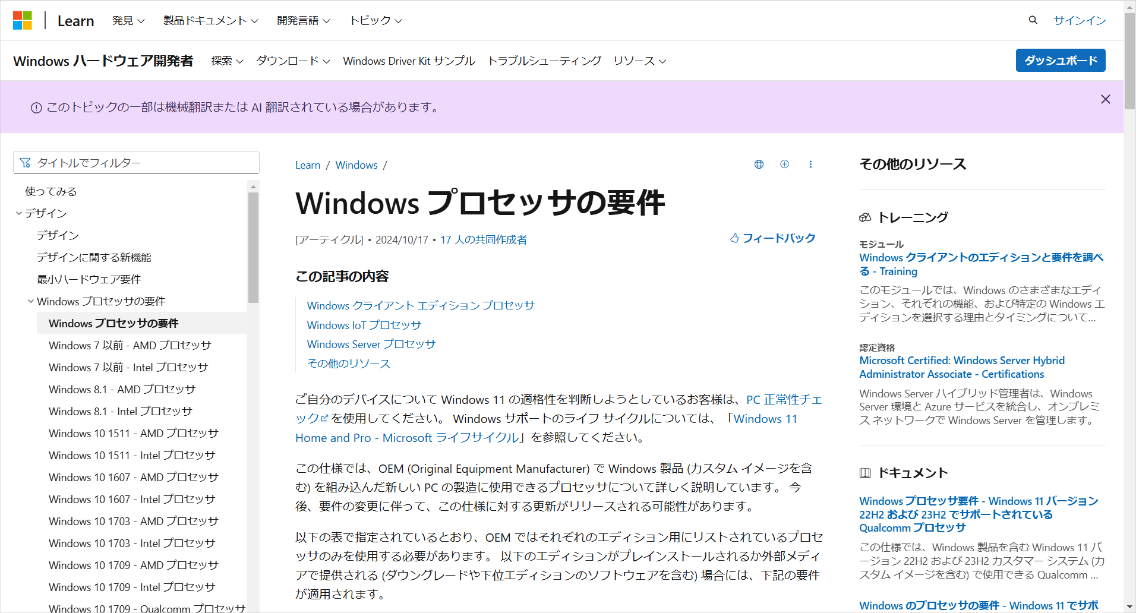Screen dimensions: 1136x613
Task: Select Windows 8.1 - AMD プロセッサ tree item
Action: click(122, 389)
